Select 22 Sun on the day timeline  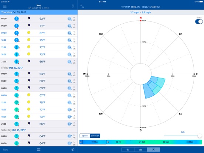click(x=166, y=142)
